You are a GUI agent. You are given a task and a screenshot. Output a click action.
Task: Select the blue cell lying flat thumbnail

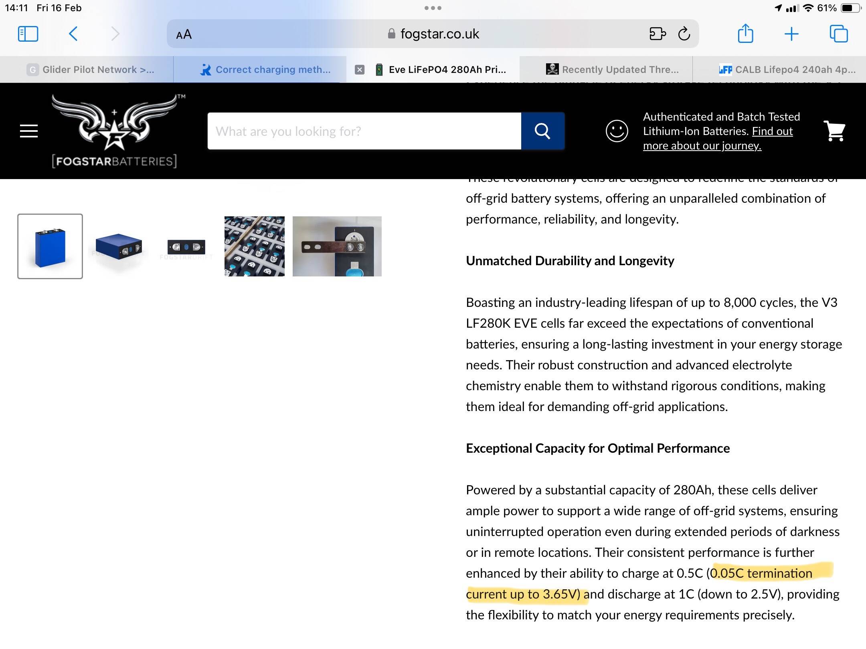point(118,246)
